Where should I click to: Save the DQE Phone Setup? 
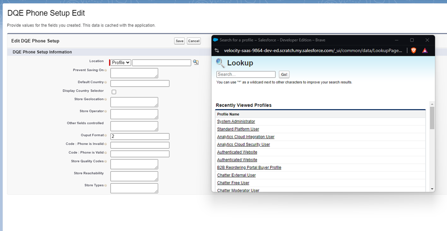180,41
